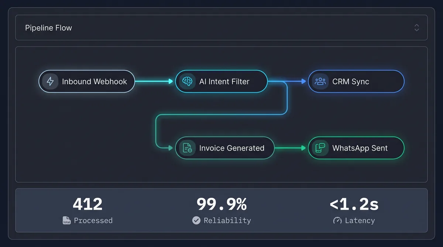Open the Pipeline Flow dropdown chevron
Screen dimensions: 443x247
416,28
